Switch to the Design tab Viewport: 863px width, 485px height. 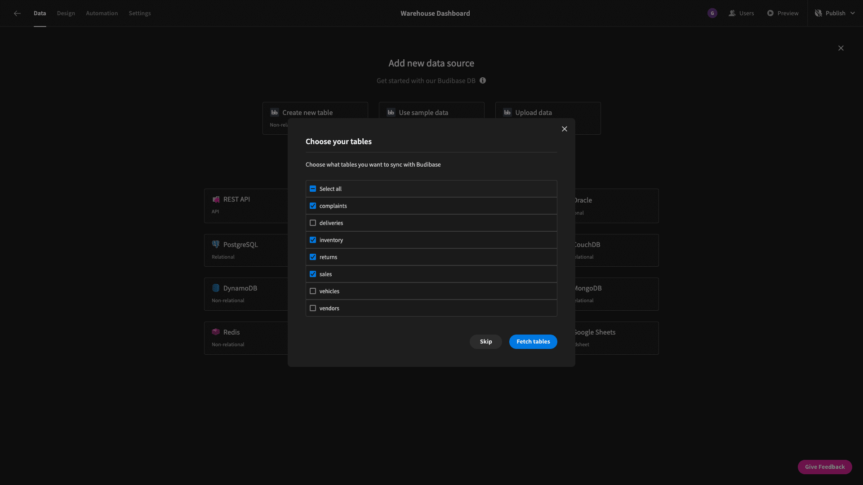[66, 13]
